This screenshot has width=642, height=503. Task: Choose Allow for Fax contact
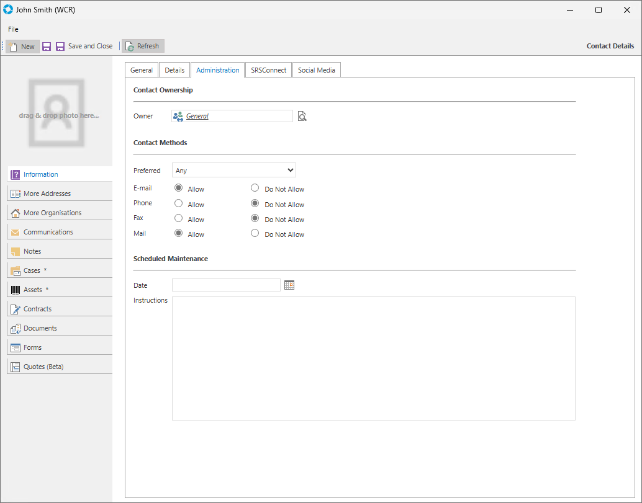pyautogui.click(x=179, y=218)
